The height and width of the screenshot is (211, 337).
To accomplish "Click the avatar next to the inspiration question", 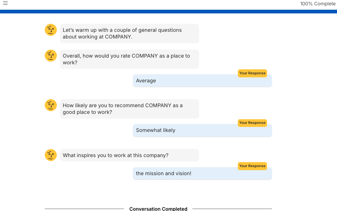I will 50,155.
